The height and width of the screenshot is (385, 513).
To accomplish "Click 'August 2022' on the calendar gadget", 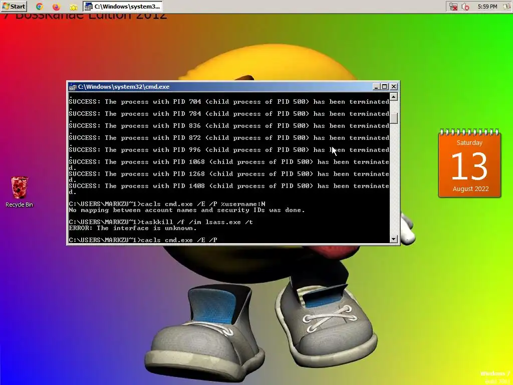I will [470, 189].
